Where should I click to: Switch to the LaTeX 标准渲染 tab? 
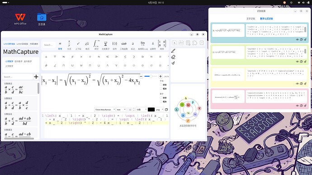pyautogui.click(x=22, y=44)
